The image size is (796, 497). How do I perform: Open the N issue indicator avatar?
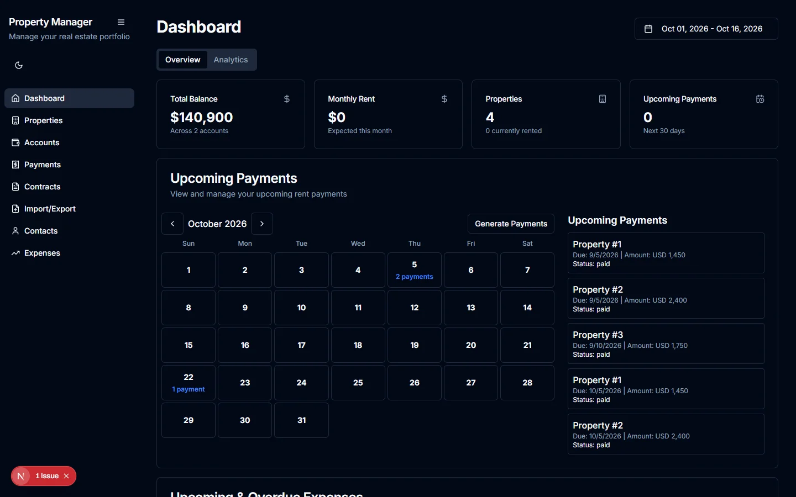pos(21,476)
